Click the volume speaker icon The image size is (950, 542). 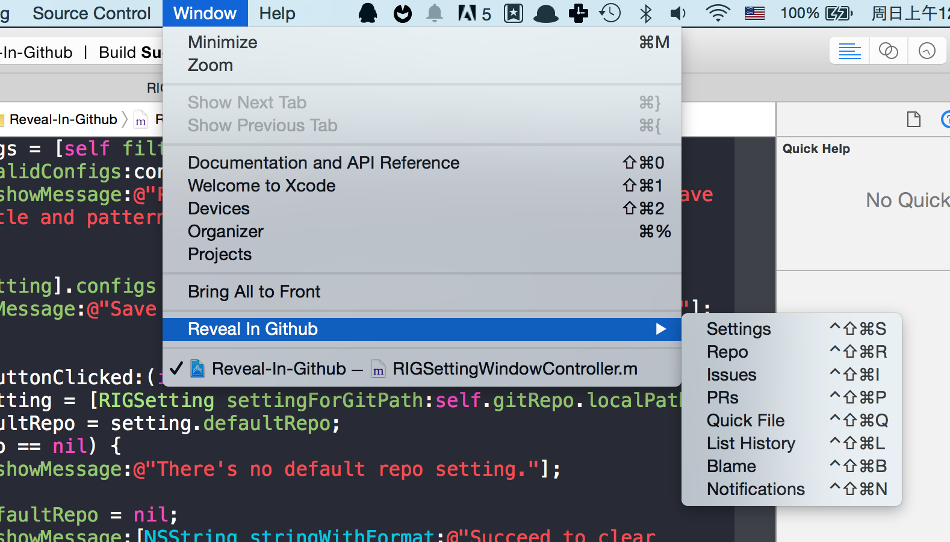(678, 13)
